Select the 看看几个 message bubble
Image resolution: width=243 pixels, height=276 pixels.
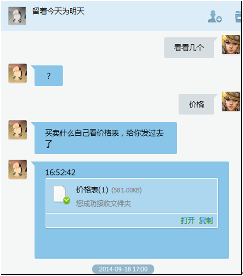click(189, 47)
